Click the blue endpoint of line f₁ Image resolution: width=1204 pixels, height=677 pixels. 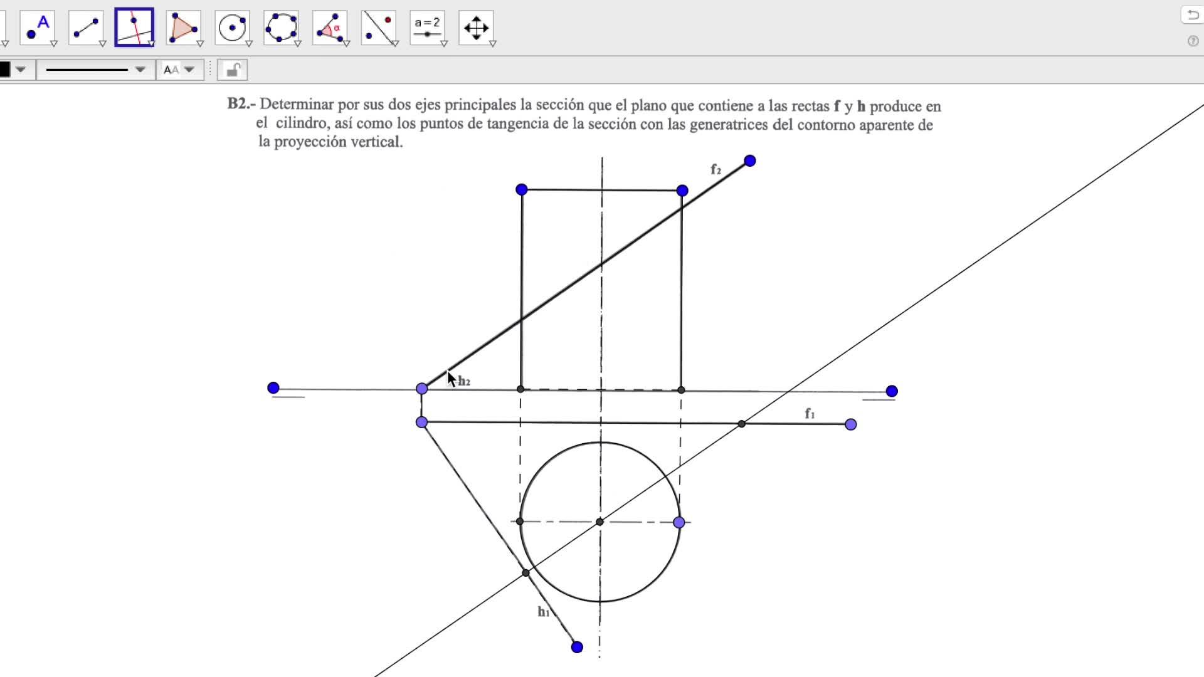(x=851, y=425)
